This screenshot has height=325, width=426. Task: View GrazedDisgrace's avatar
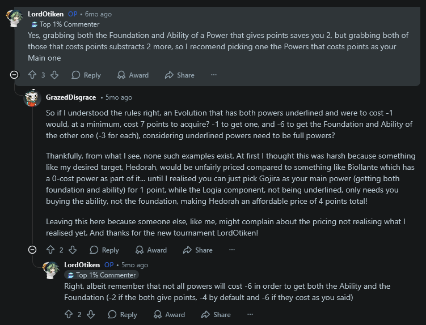[32, 98]
